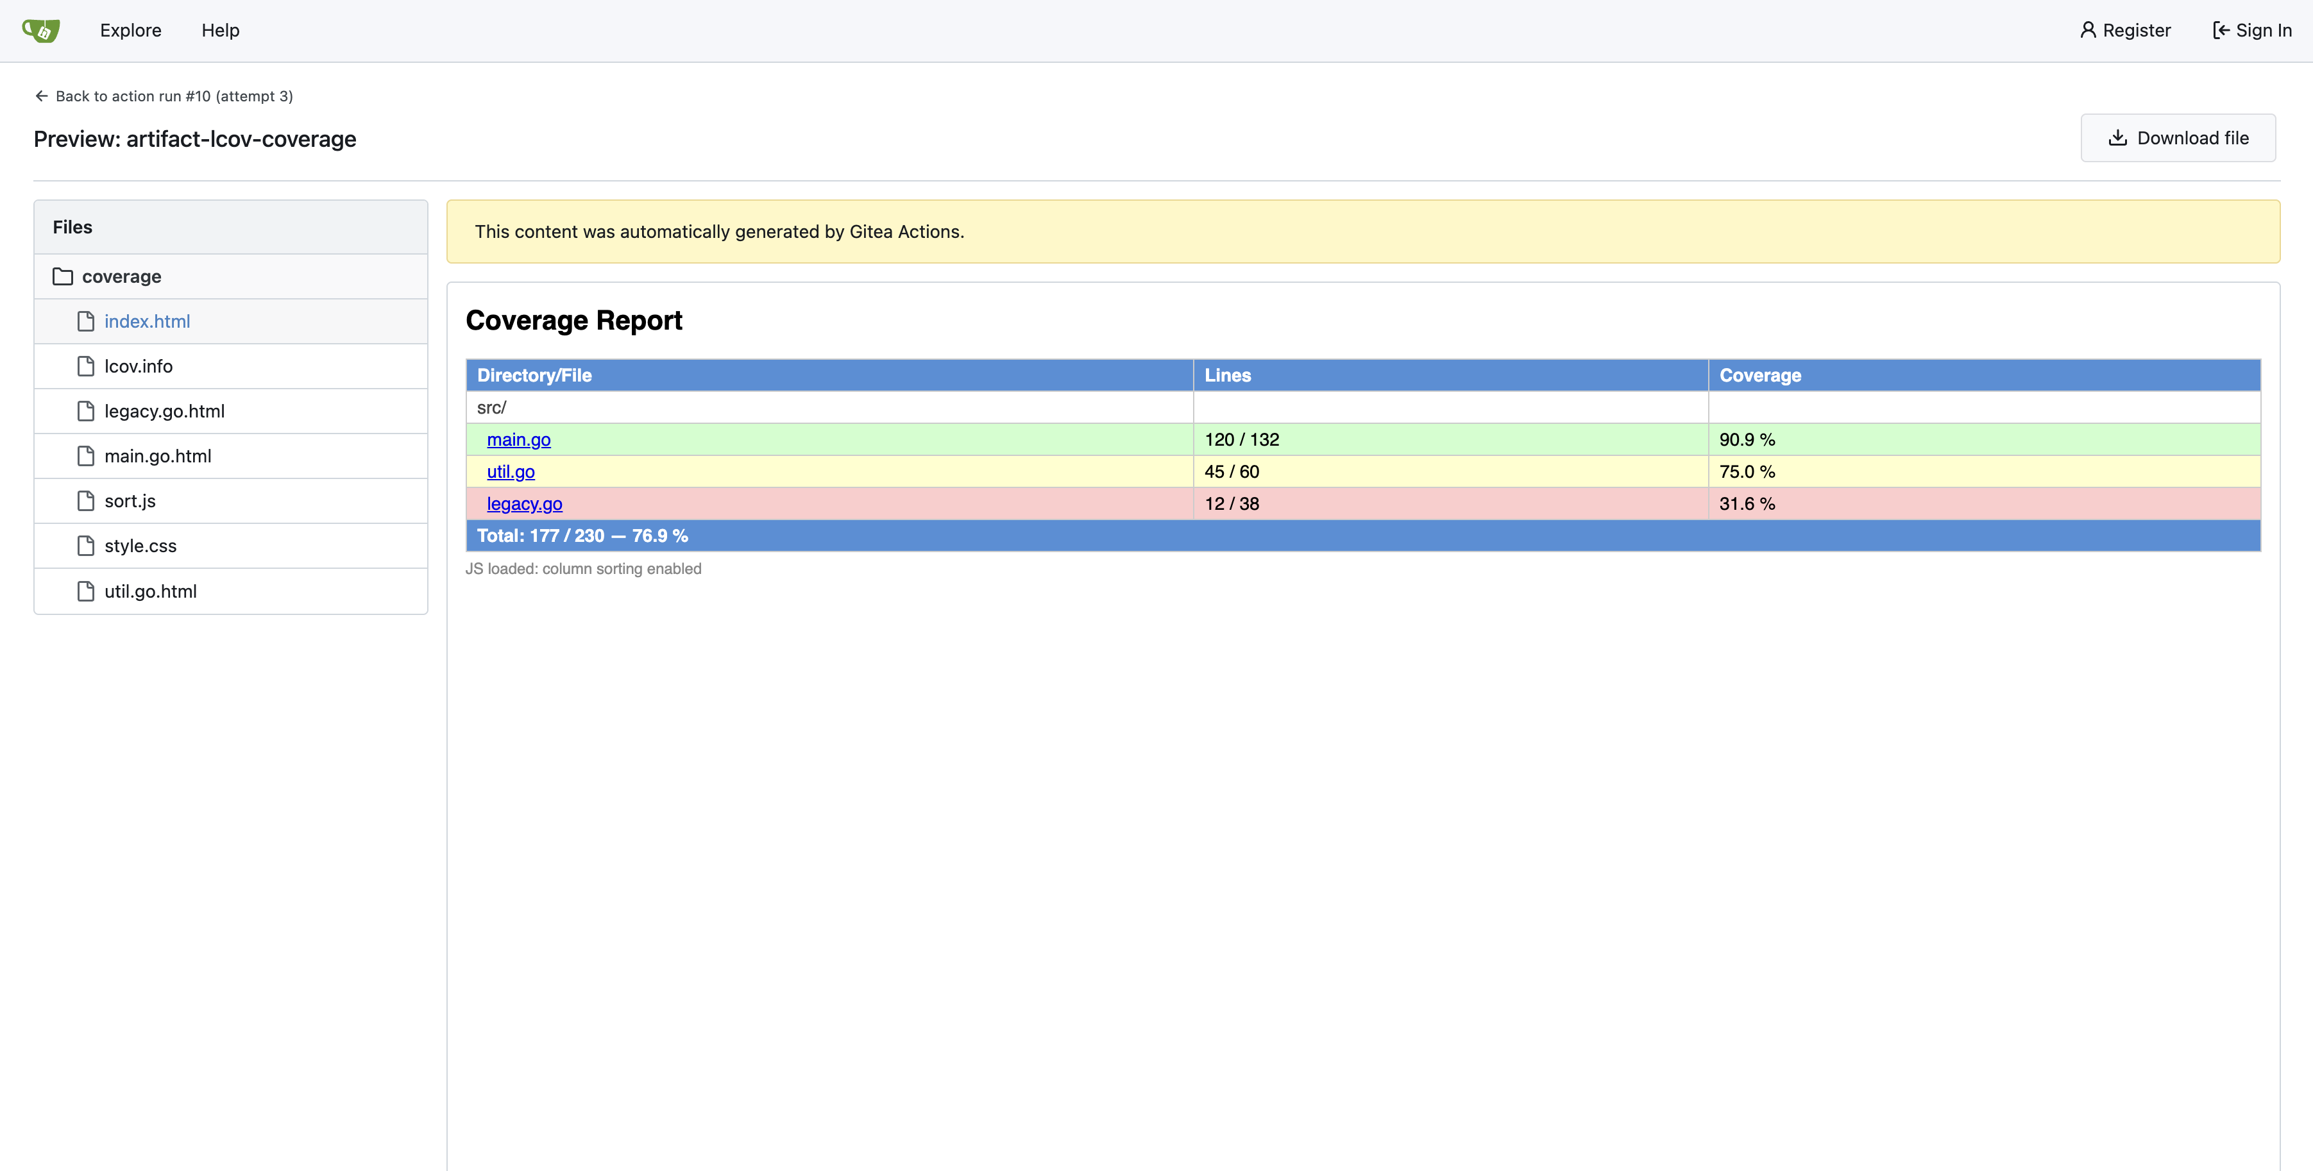Click the Register link
Screen dimensions: 2313x1171
[2125, 31]
